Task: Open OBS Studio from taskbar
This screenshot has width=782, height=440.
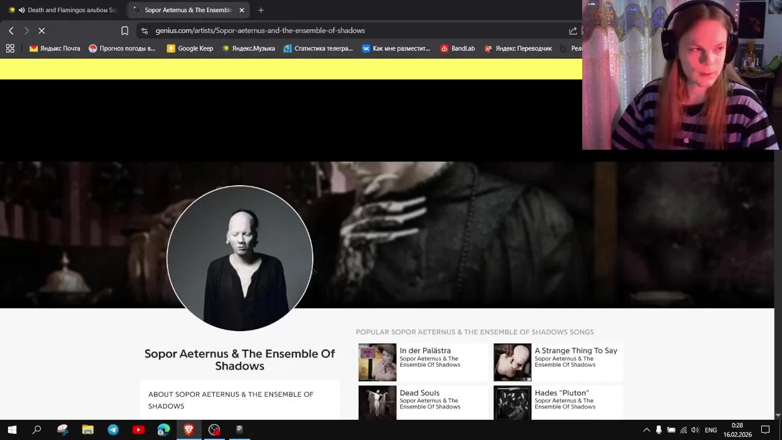Action: (x=214, y=430)
